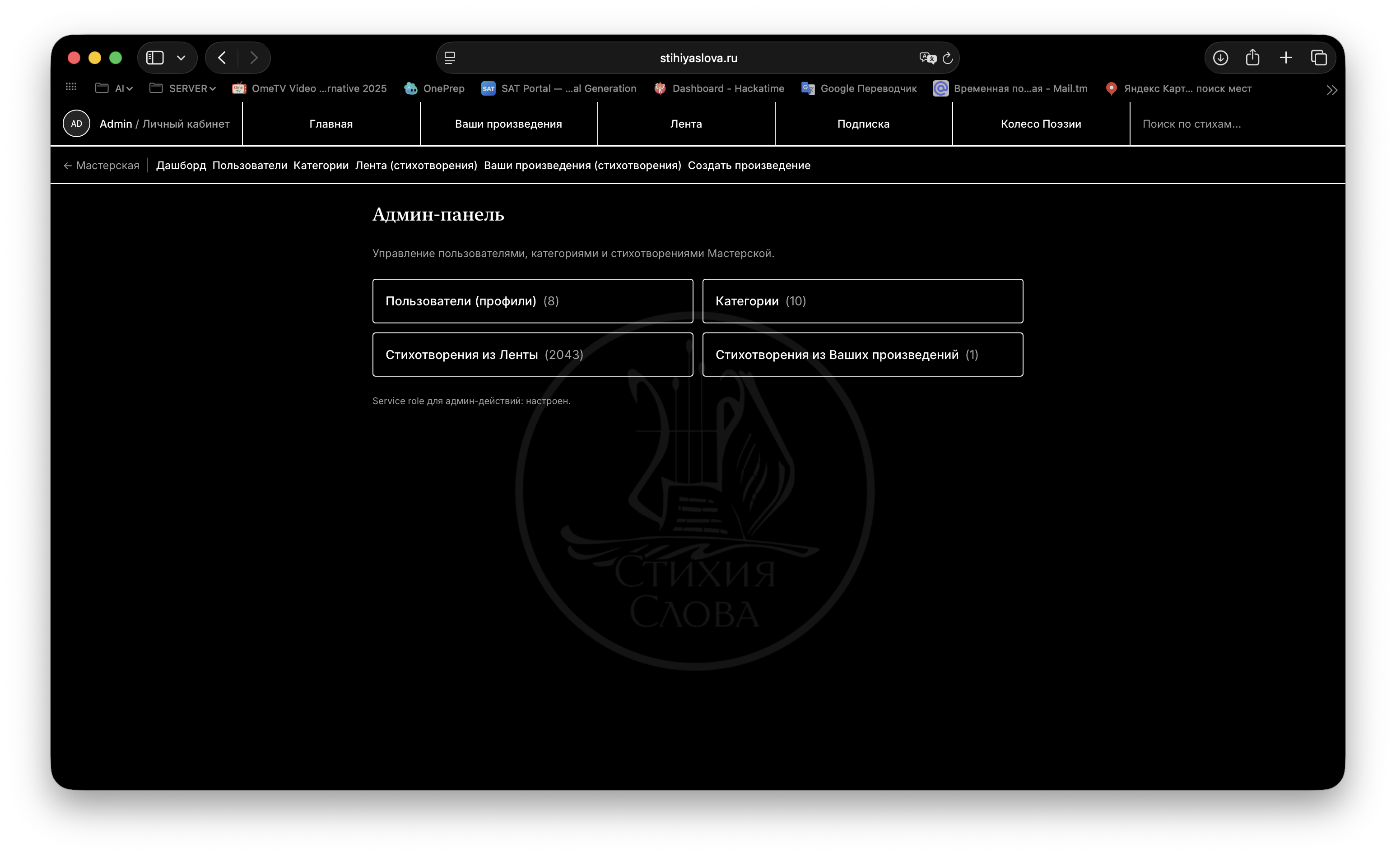This screenshot has width=1396, height=857.
Task: Open the Колесо Поэзии navigation tab
Action: 1040,124
